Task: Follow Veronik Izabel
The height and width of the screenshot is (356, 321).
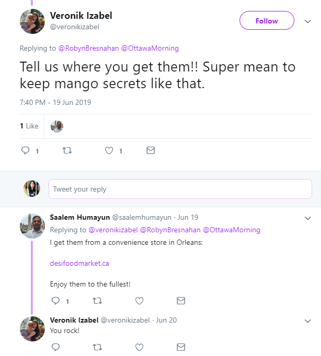Action: [x=266, y=21]
